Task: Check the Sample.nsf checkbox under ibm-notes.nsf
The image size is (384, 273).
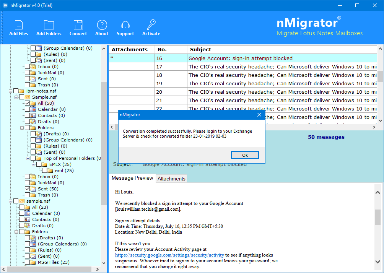Action: tap(21, 97)
